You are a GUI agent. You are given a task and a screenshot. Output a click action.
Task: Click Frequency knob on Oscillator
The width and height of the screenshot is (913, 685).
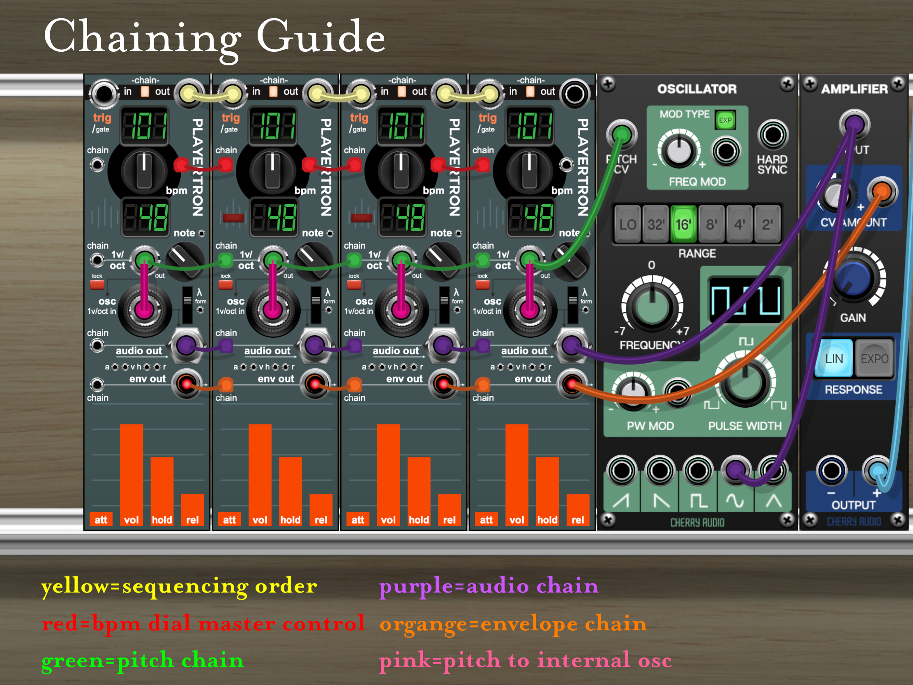click(x=652, y=307)
